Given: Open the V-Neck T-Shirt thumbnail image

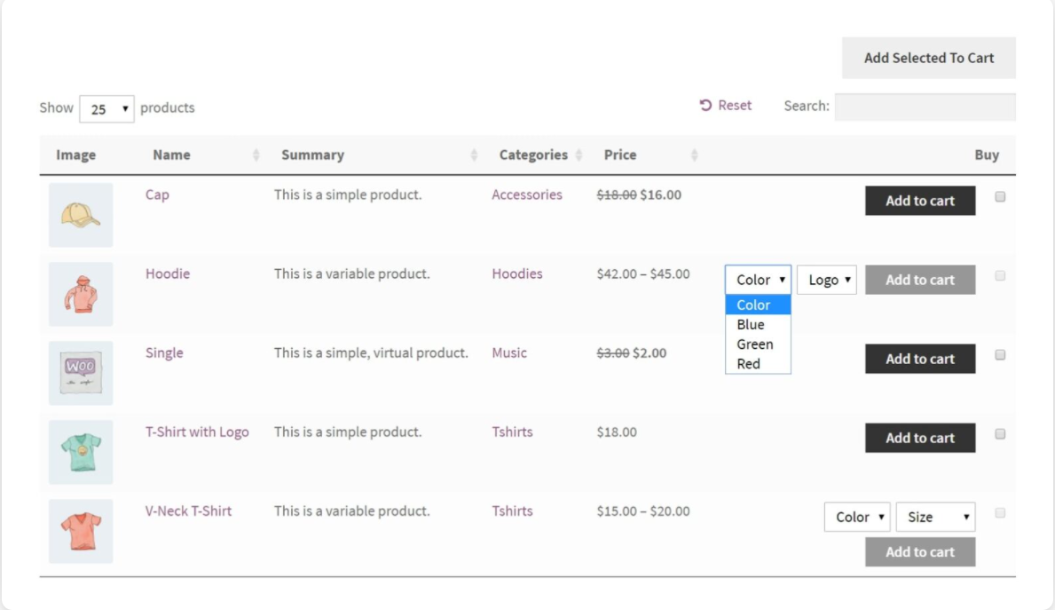Looking at the screenshot, I should click(81, 531).
